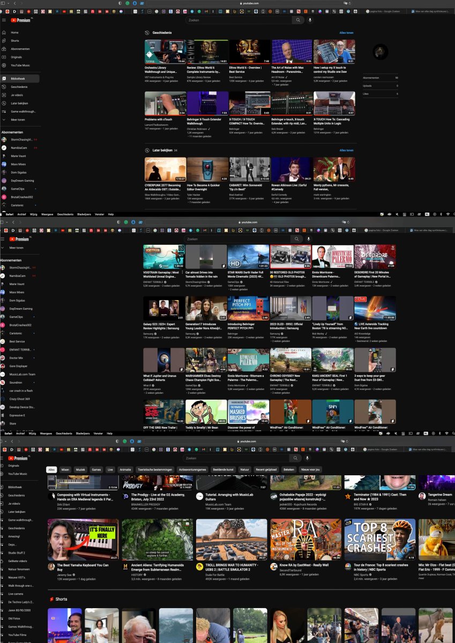Open Later bekijken in top window's sidebar
The image size is (455, 643).
pos(20,103)
